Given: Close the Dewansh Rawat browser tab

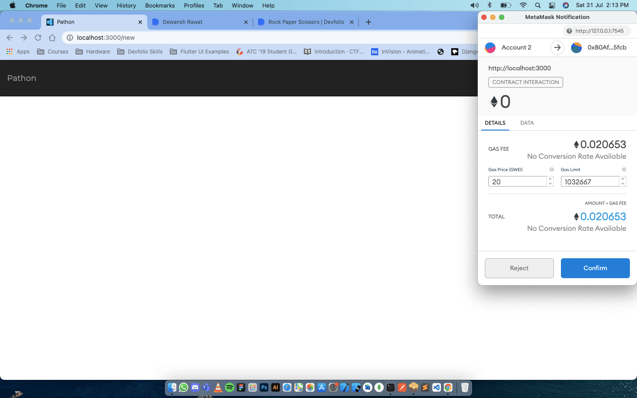Looking at the screenshot, I should click(246, 22).
